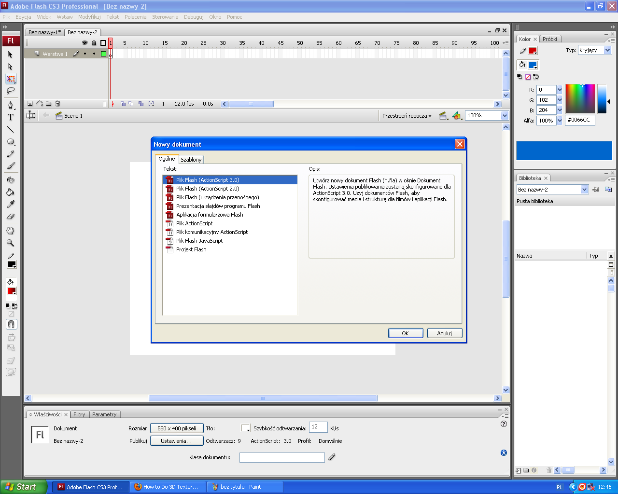Click the 550 x 400 pikseli size button
618x494 pixels.
click(177, 428)
